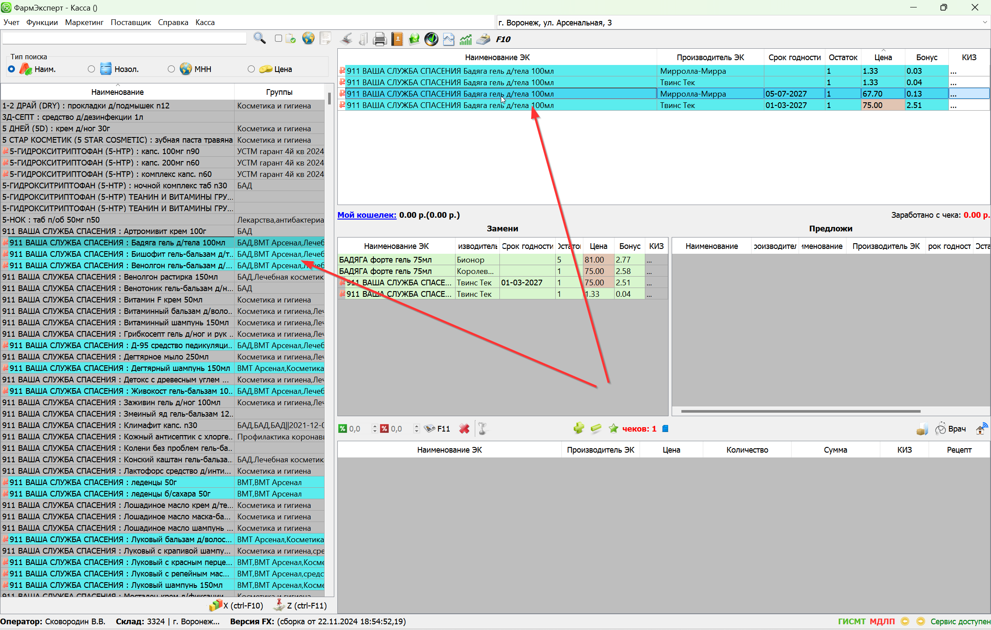991x630 pixels.
Task: Click the magnifying glass search icon
Action: click(259, 39)
